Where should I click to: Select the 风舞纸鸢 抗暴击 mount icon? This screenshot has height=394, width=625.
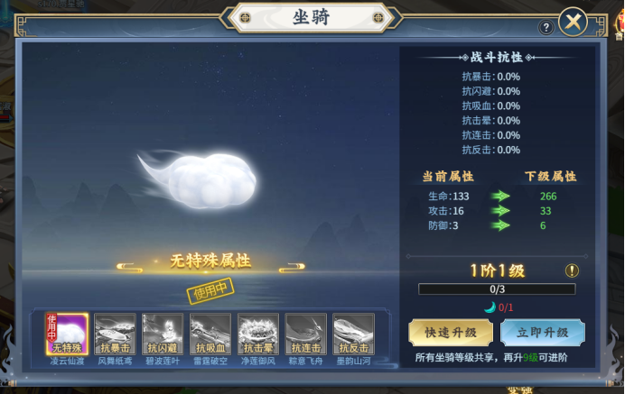tap(115, 334)
